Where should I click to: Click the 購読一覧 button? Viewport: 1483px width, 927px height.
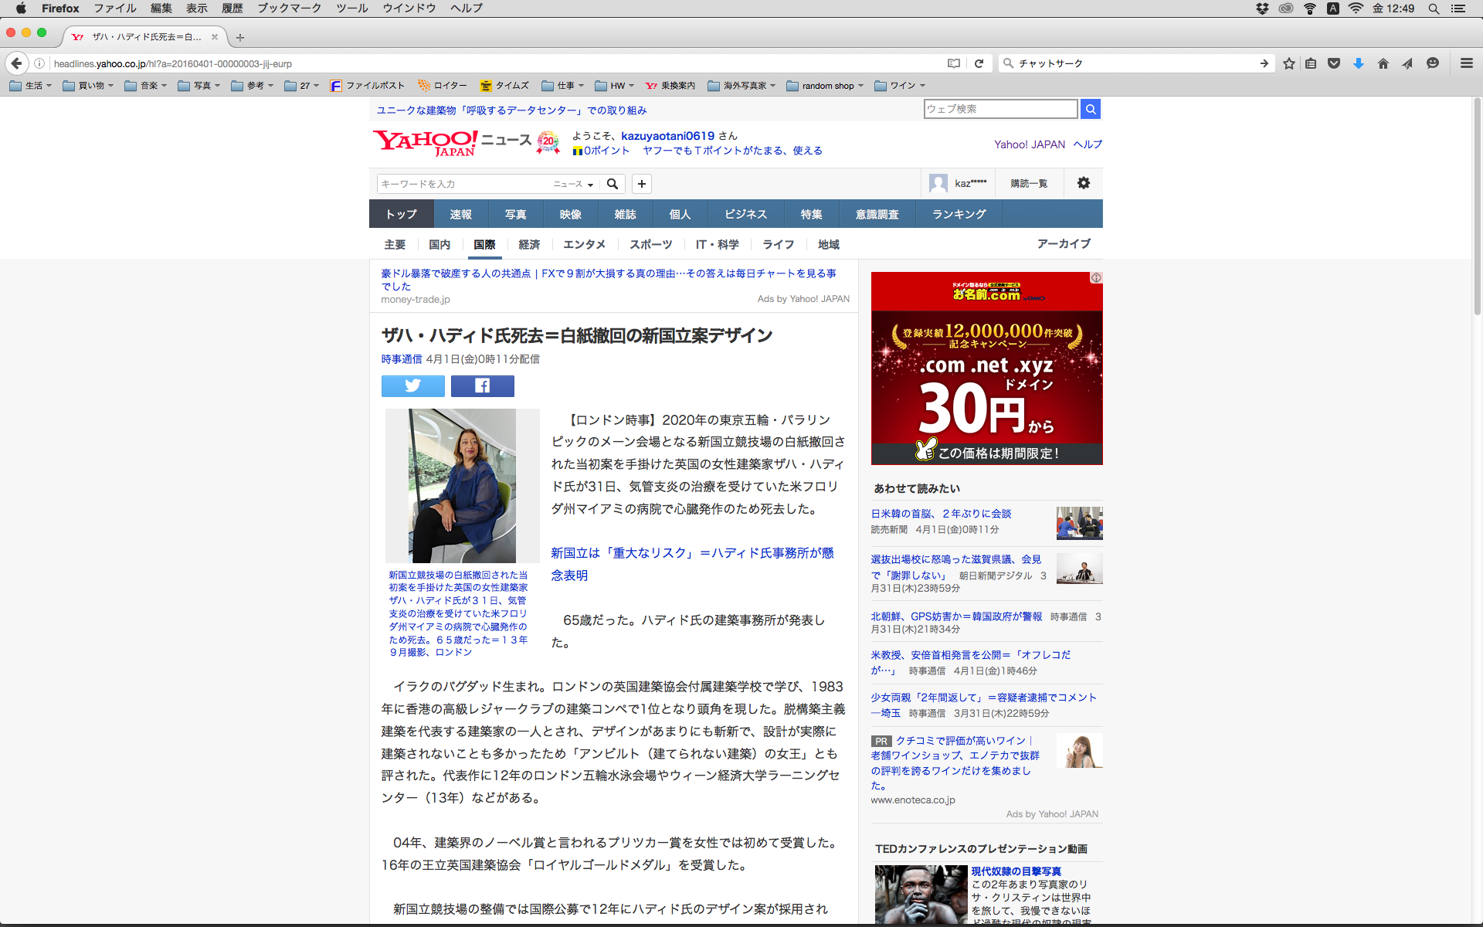point(1028,183)
